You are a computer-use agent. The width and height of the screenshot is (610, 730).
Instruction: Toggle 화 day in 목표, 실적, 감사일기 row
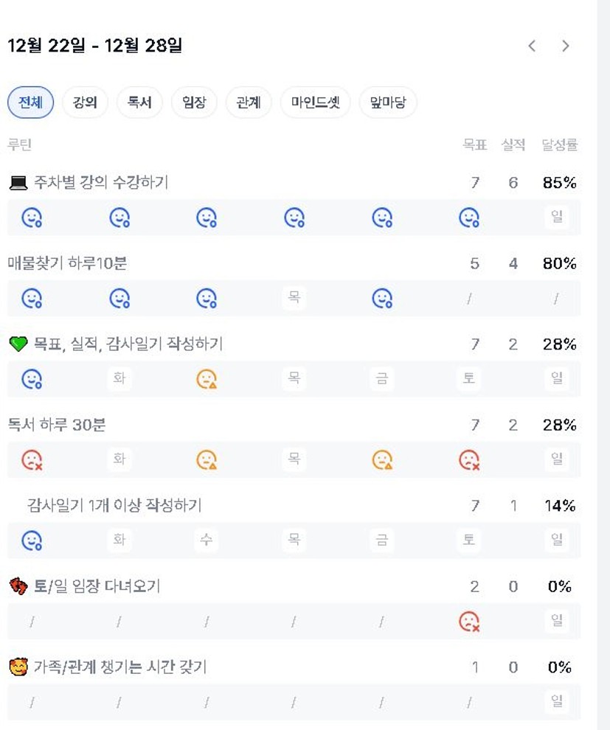click(119, 379)
